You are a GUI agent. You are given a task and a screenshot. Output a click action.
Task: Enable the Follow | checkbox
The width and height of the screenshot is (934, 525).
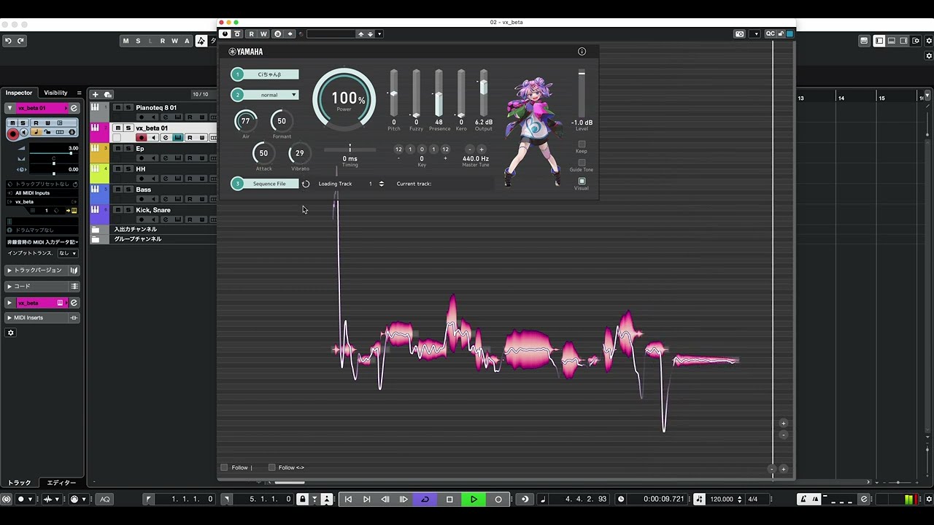[x=224, y=467]
